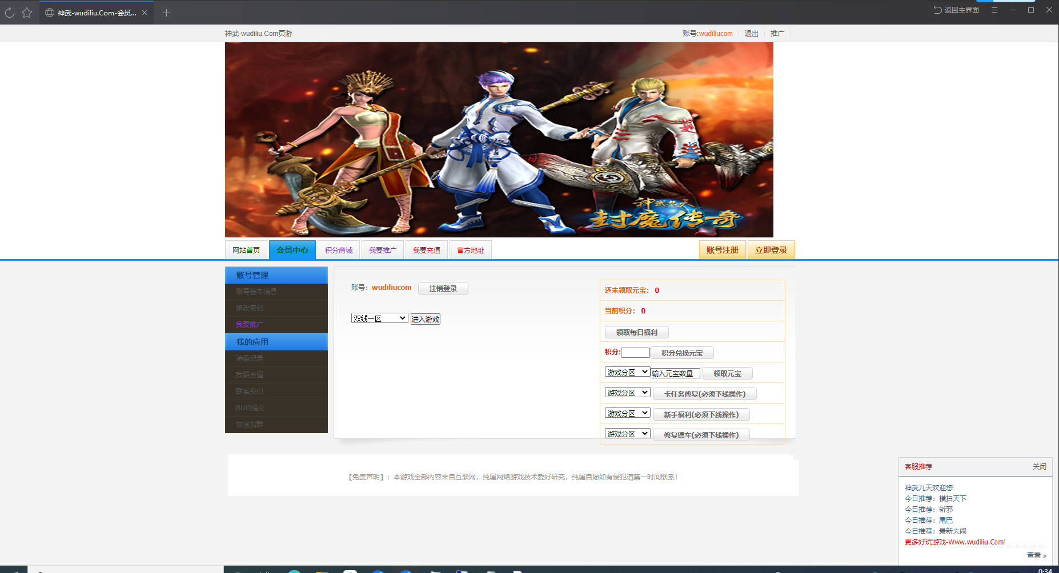Click the 立即登录 button

(771, 250)
